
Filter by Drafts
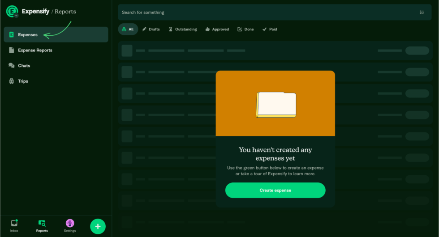click(x=151, y=30)
